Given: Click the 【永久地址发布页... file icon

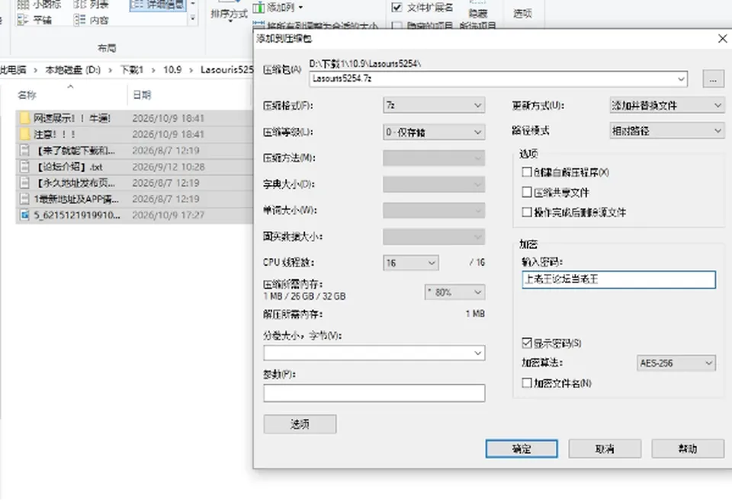Looking at the screenshot, I should (x=24, y=183).
